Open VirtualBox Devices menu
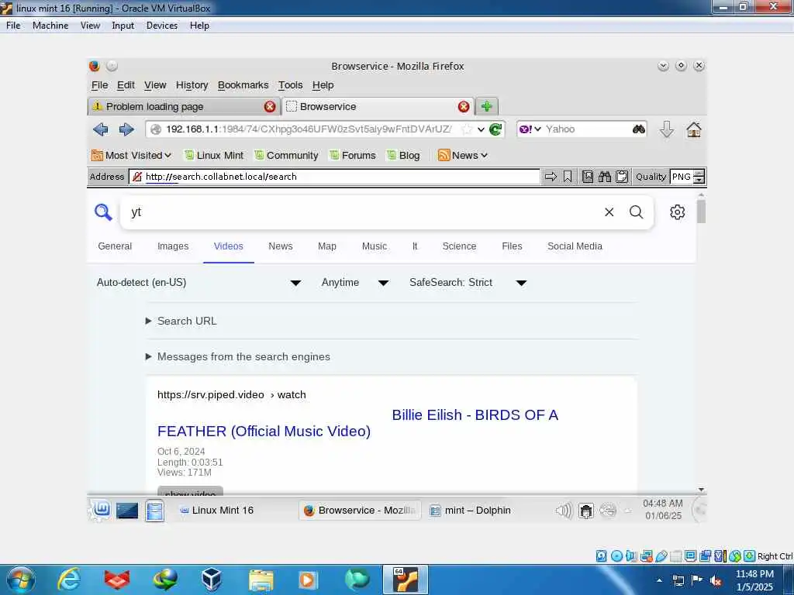The image size is (794, 595). 162,26
